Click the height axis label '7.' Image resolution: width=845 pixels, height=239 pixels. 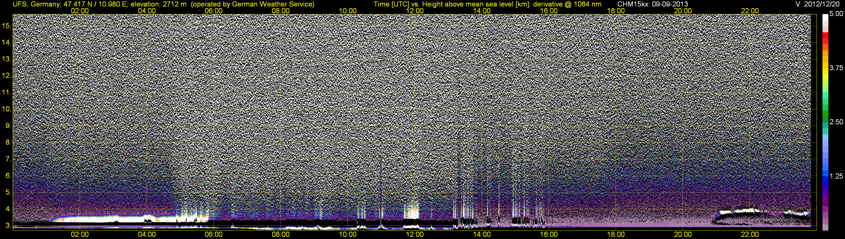pyautogui.click(x=8, y=159)
